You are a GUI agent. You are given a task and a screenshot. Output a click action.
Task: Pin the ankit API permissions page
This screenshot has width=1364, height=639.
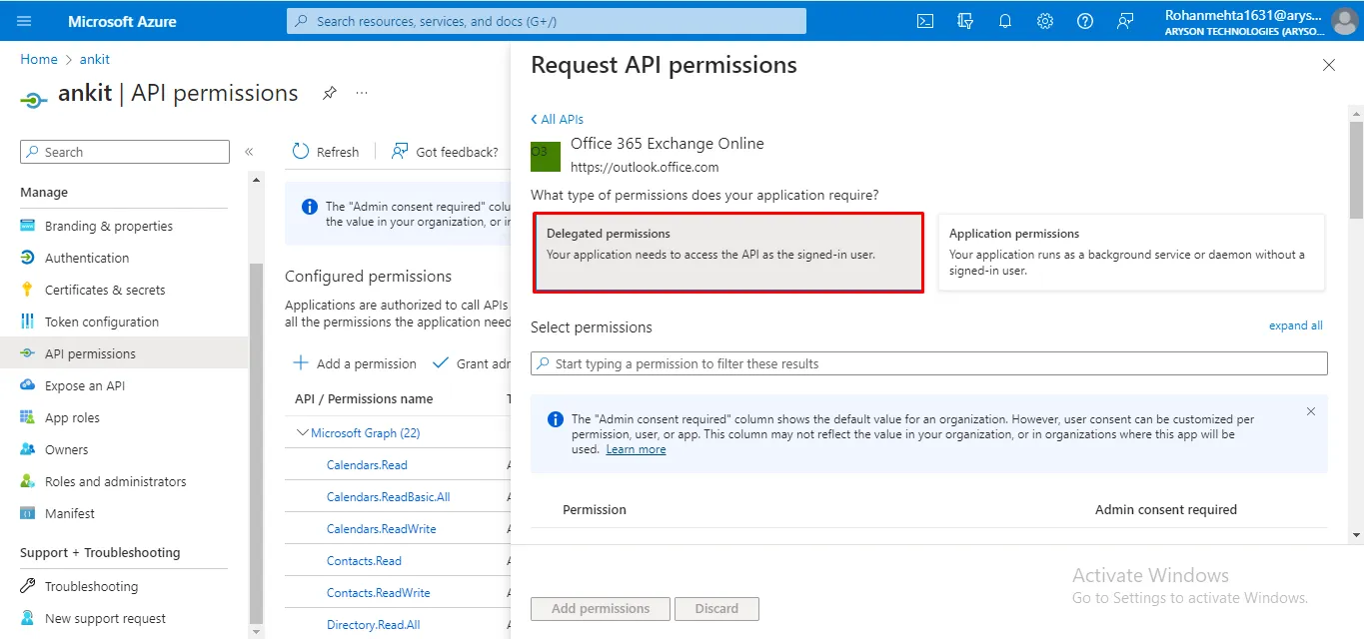329,93
